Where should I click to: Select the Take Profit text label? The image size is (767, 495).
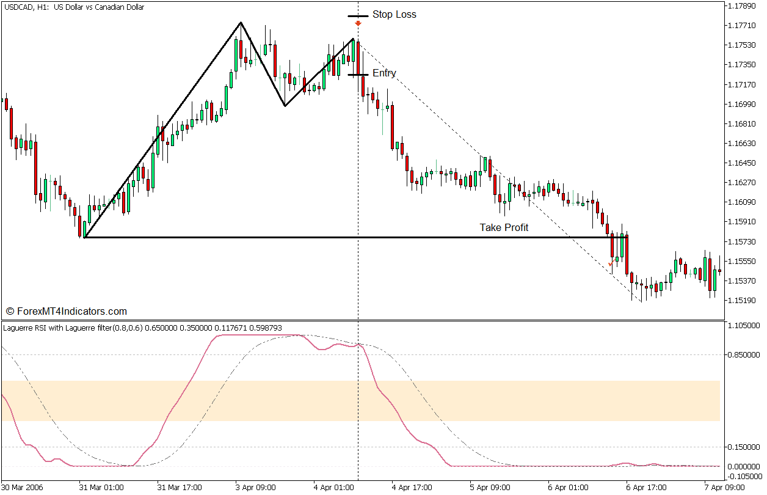[x=504, y=227]
